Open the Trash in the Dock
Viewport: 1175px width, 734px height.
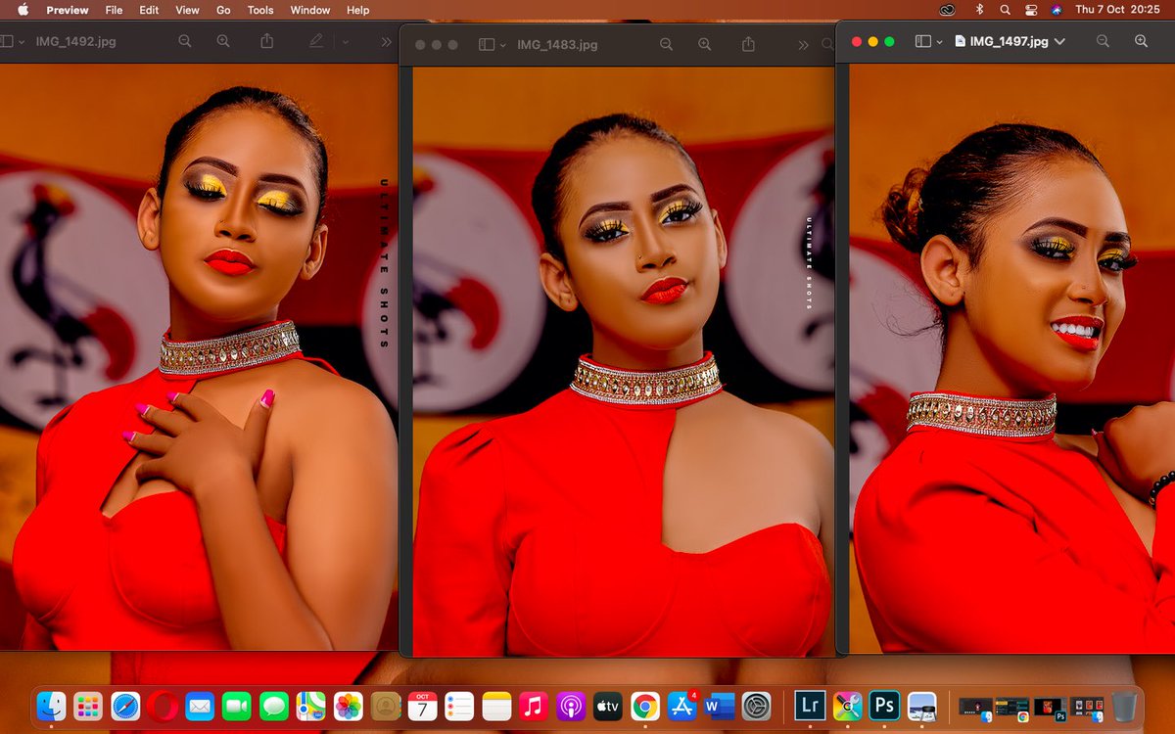1125,706
